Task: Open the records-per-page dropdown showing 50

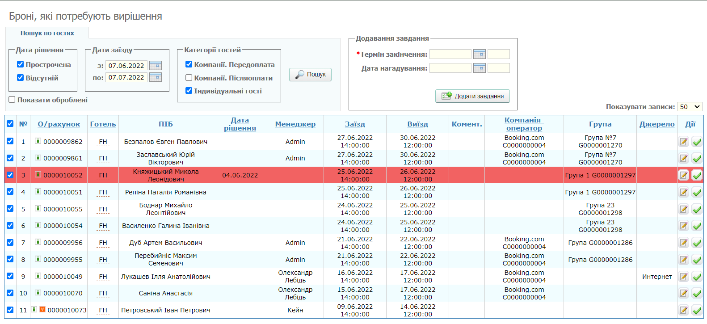Action: tap(689, 107)
